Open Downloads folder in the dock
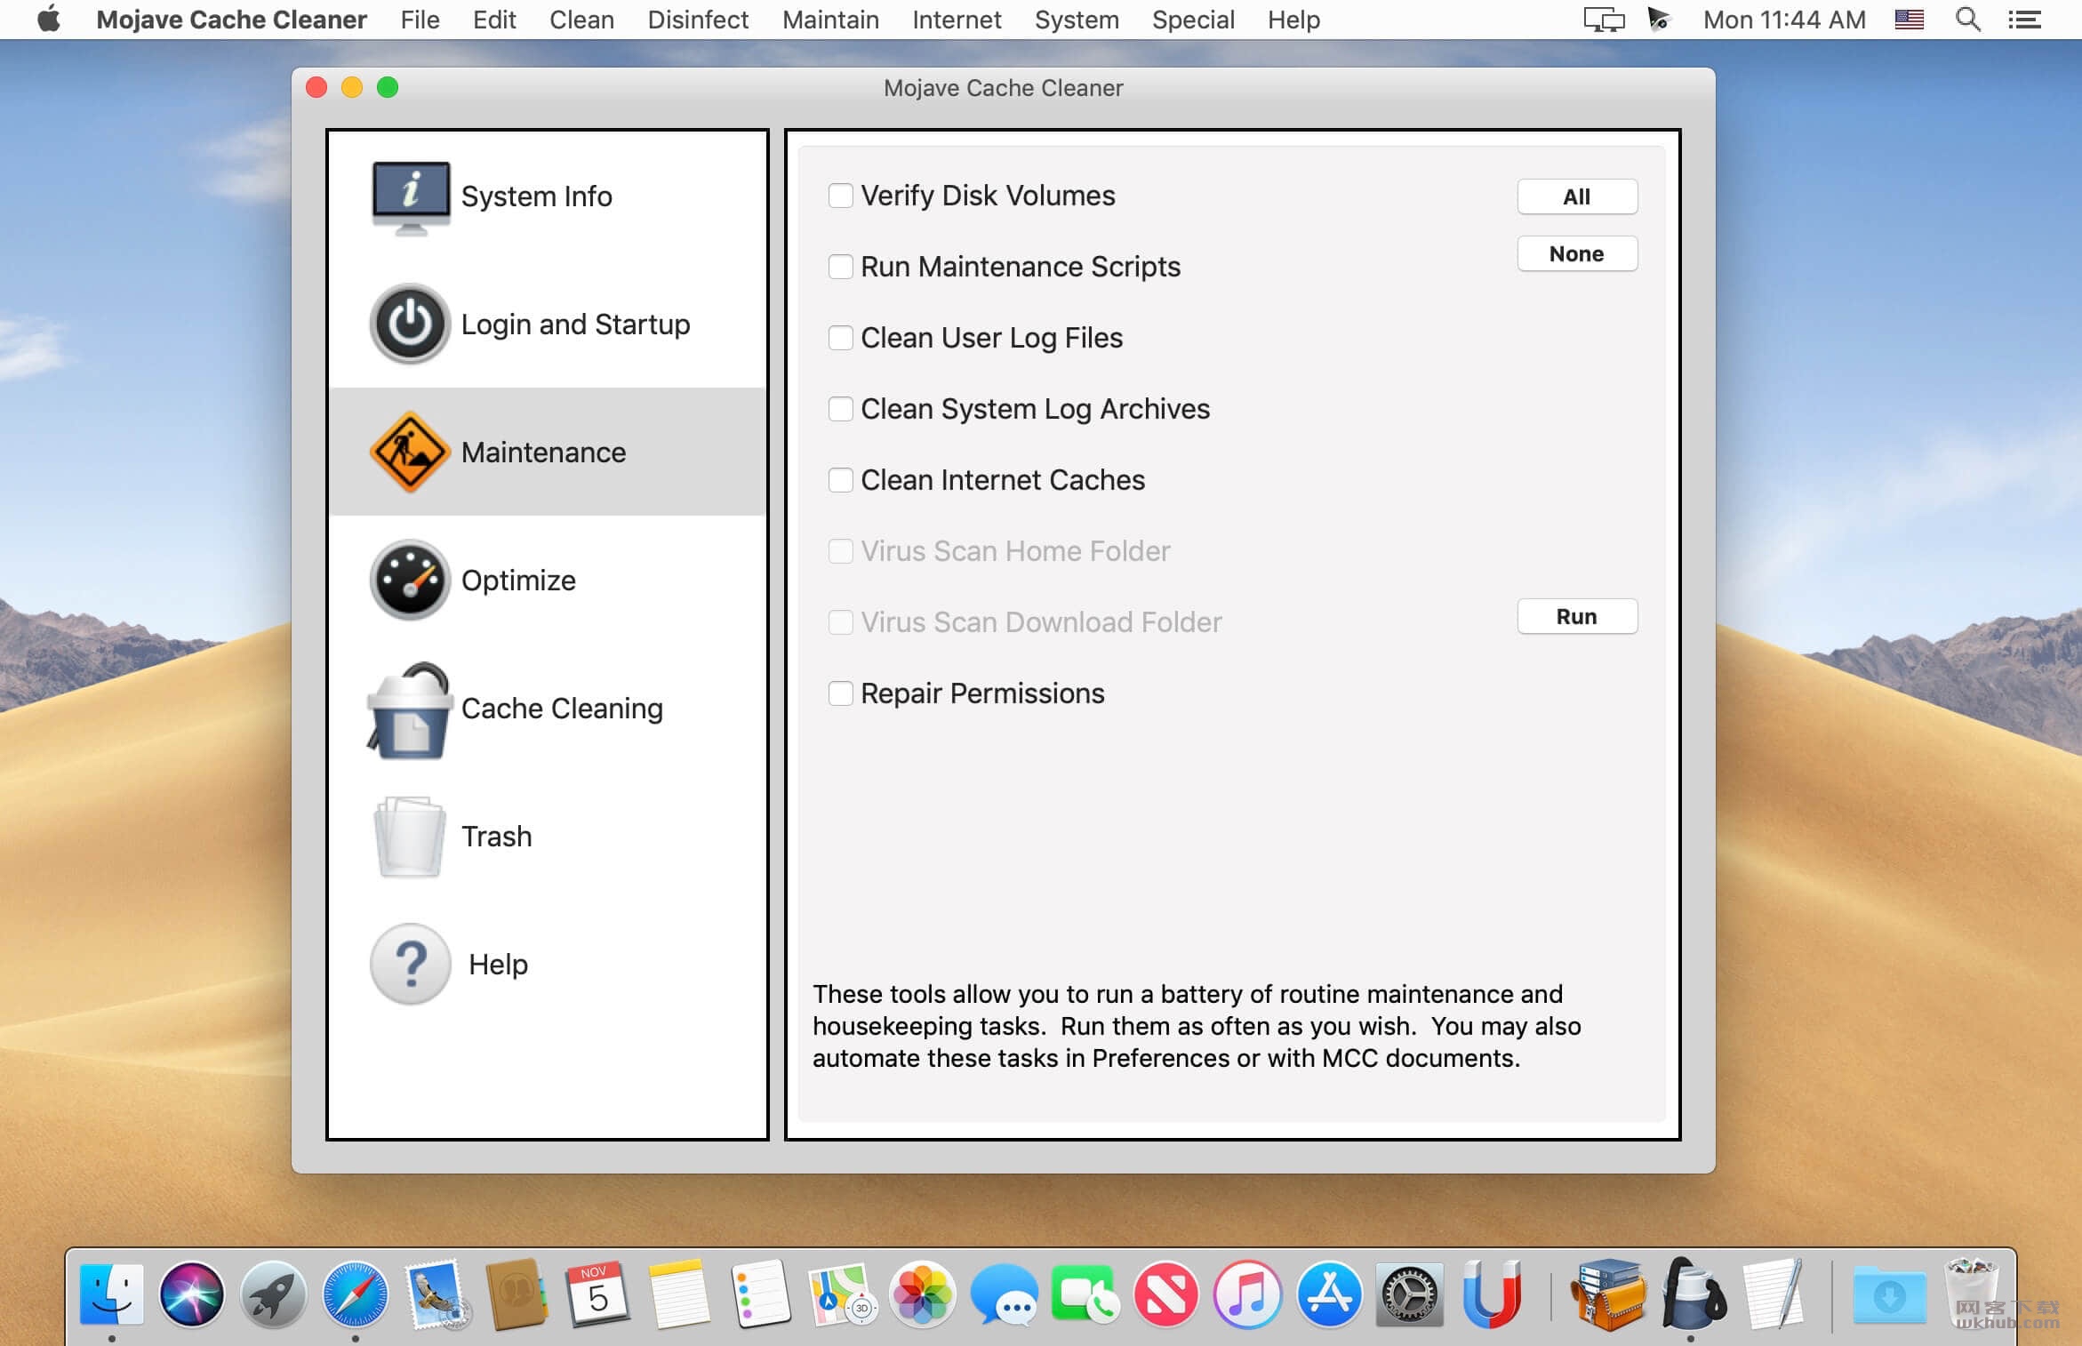This screenshot has height=1346, width=2082. 1889,1294
